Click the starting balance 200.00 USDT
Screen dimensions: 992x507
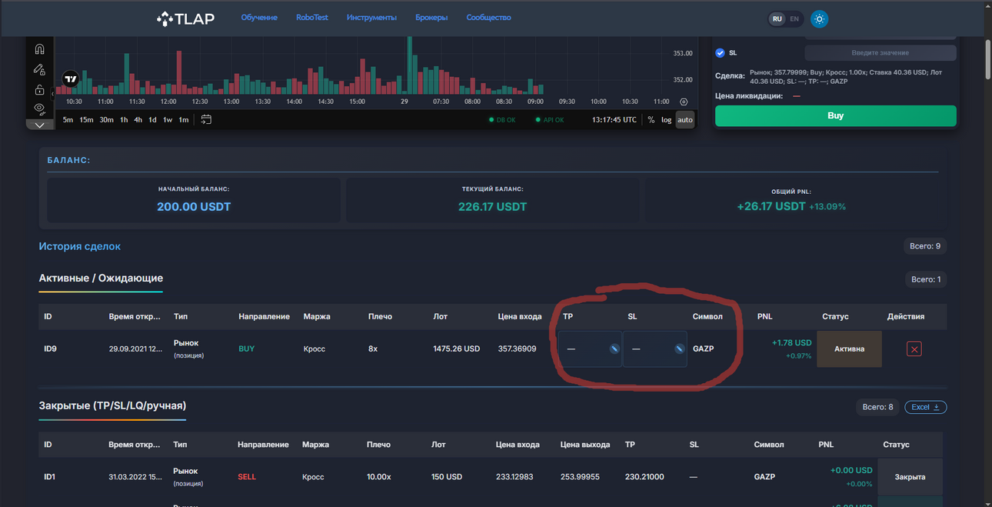pos(194,206)
